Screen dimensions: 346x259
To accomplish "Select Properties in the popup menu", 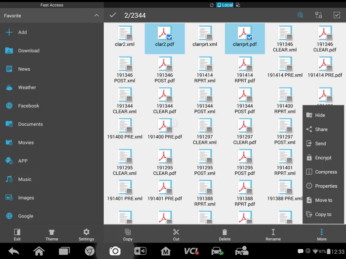I will pyautogui.click(x=326, y=186).
